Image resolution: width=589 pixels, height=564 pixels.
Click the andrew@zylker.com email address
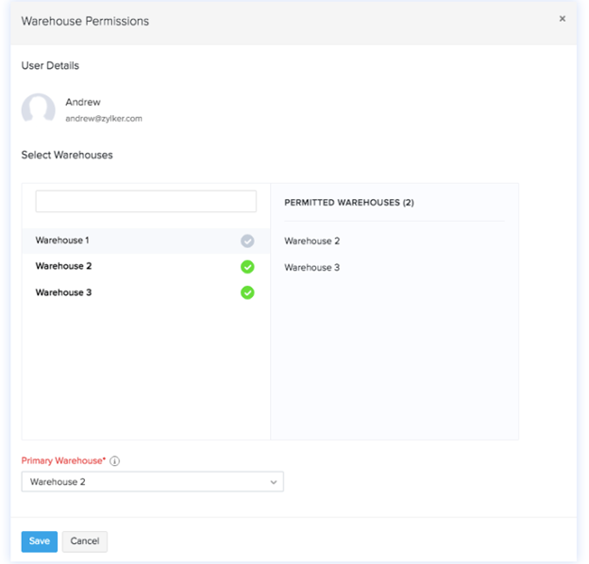103,119
